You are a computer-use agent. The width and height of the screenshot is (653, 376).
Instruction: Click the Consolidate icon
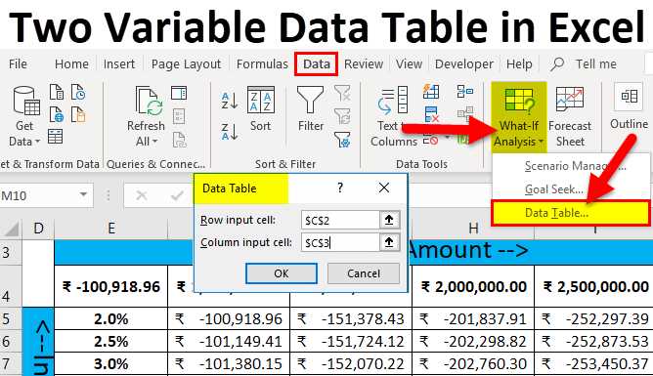(x=464, y=91)
